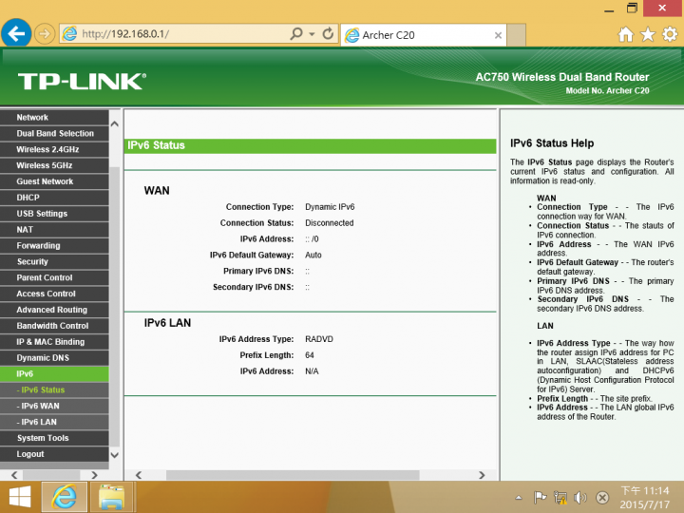This screenshot has width=684, height=513.
Task: Show hidden tray icons arrow
Action: tap(519, 497)
